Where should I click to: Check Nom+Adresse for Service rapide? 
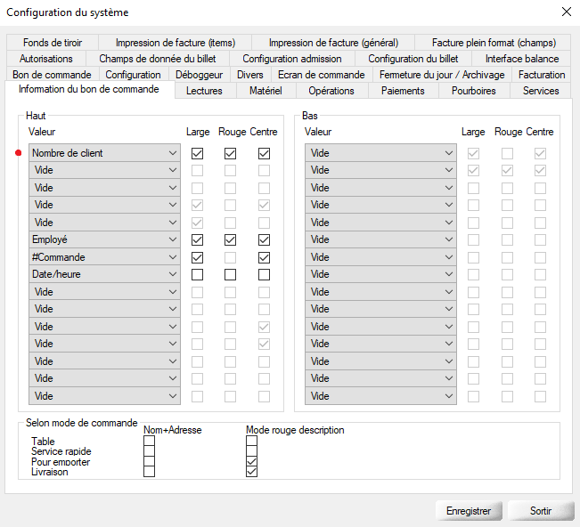click(149, 450)
